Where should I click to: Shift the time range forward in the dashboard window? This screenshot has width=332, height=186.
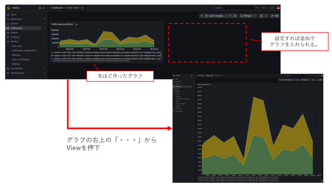[230, 16]
